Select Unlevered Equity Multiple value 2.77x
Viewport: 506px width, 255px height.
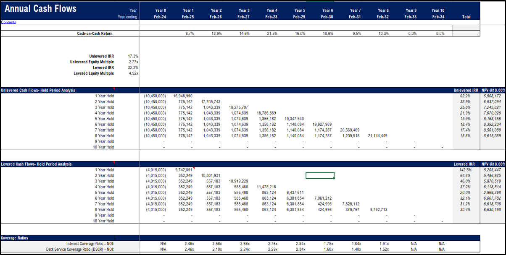[x=133, y=62]
